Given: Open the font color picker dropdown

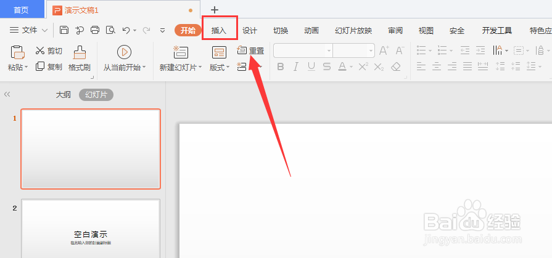Looking at the screenshot, I should click(352, 67).
